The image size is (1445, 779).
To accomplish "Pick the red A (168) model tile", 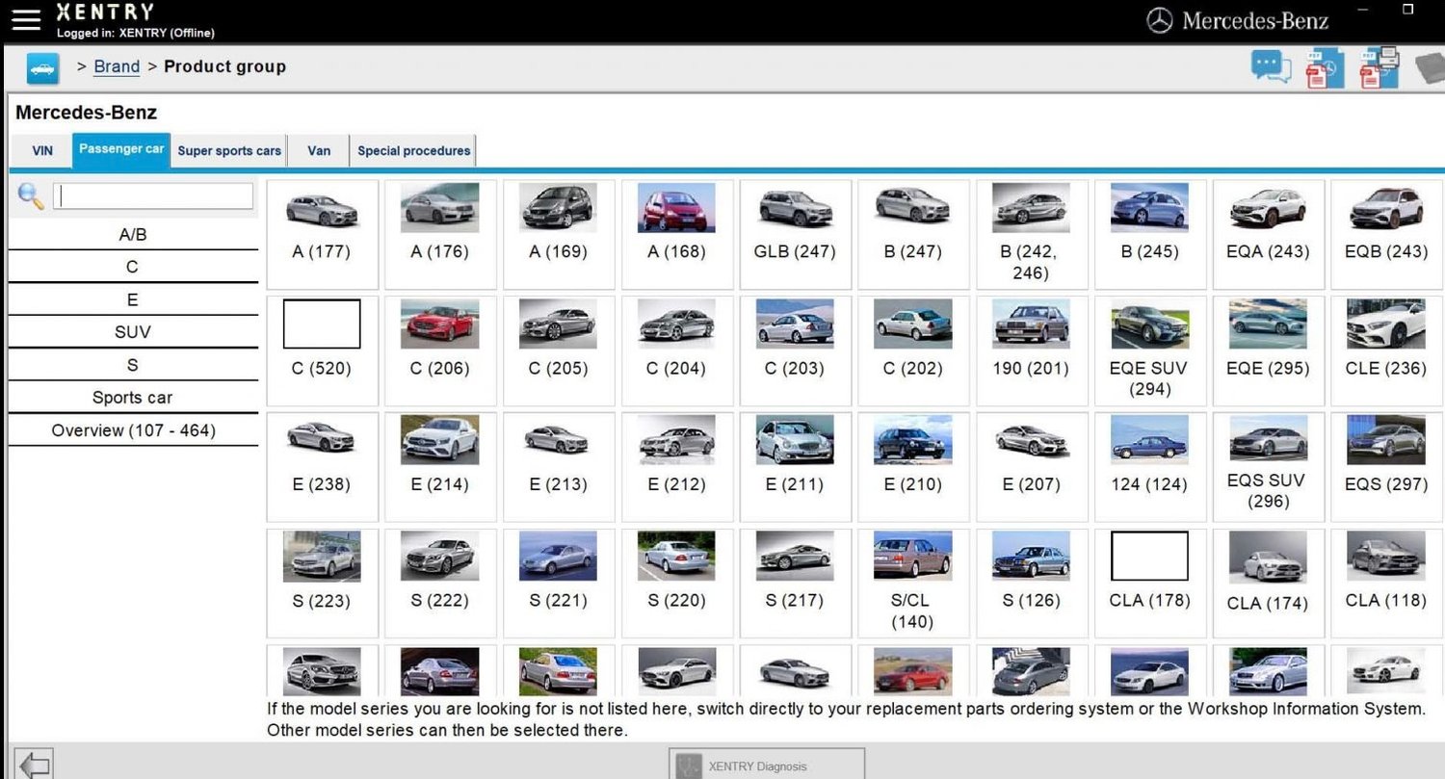I will (676, 234).
